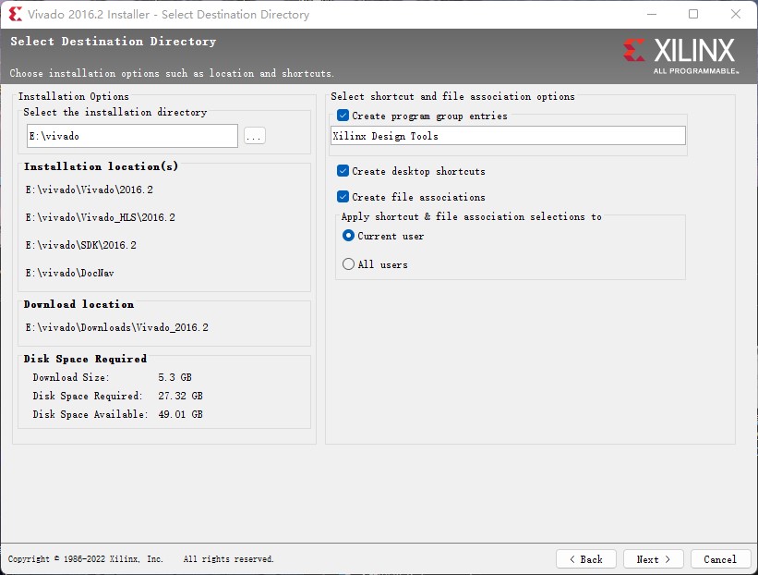The height and width of the screenshot is (575, 758).
Task: Toggle the Create desktop shortcuts checkbox
Action: (343, 171)
